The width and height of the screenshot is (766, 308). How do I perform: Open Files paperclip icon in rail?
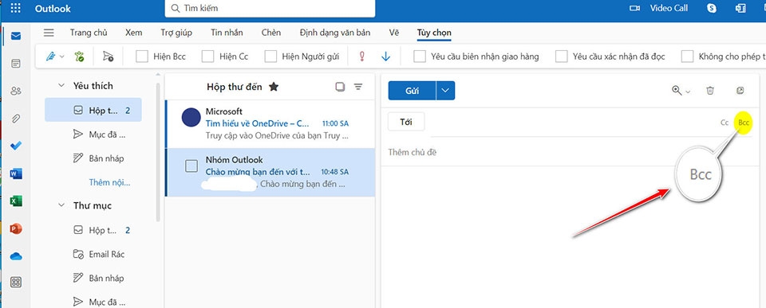(16, 119)
